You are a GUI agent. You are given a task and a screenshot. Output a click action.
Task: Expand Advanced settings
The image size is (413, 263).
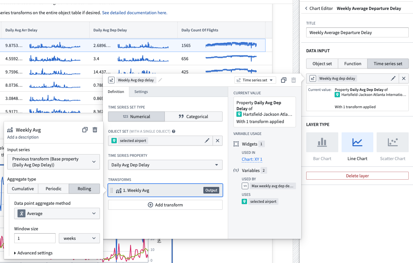click(x=33, y=253)
